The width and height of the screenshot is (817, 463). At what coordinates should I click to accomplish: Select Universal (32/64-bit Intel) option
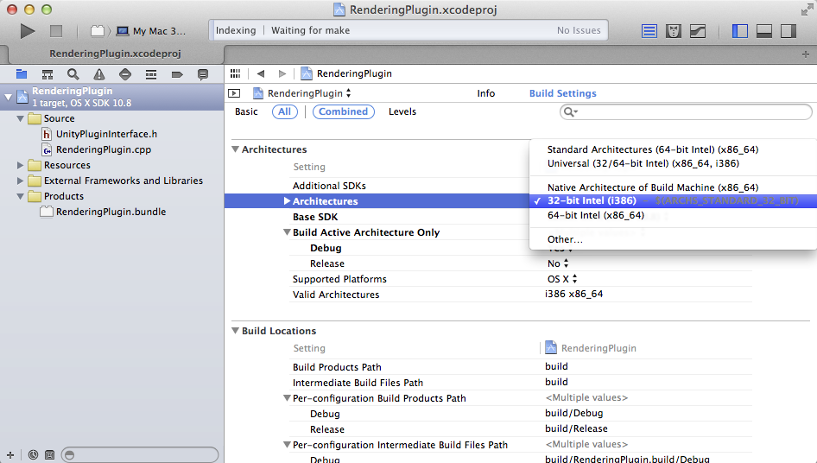tap(643, 163)
